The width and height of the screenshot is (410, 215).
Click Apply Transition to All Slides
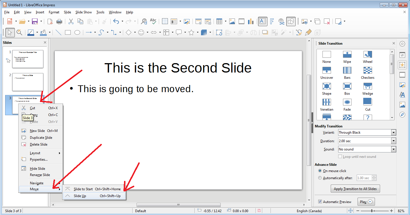(355, 189)
